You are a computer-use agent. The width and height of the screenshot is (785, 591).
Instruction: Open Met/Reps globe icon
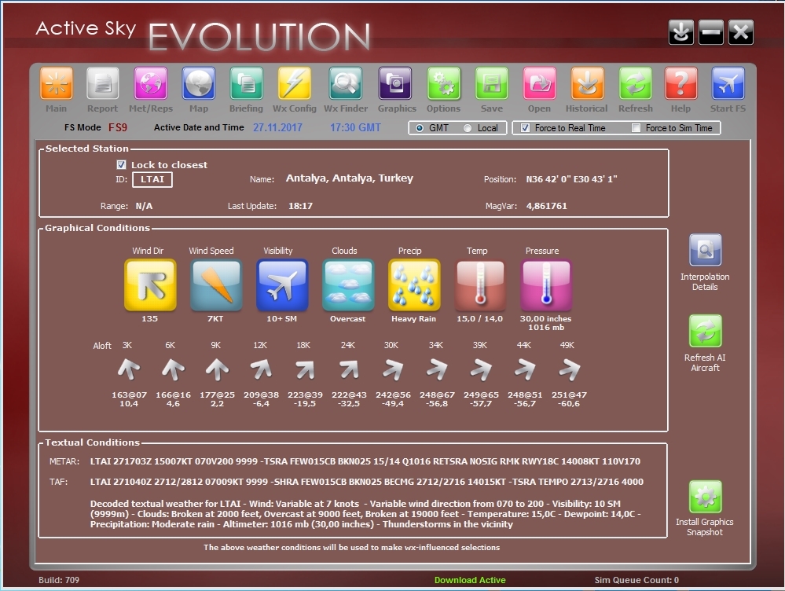pyautogui.click(x=150, y=83)
